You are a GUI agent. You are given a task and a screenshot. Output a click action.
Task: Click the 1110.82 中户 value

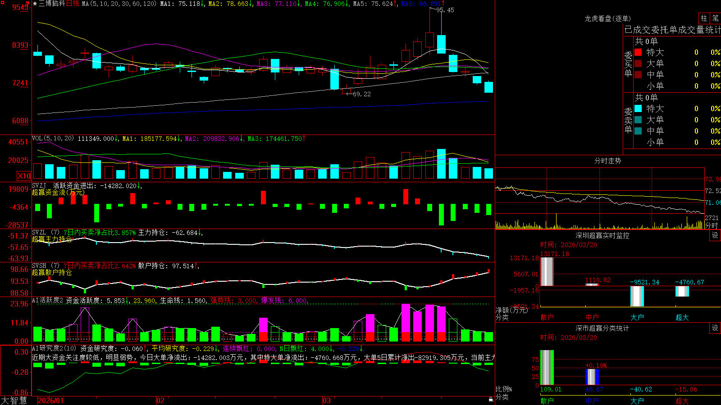598,280
